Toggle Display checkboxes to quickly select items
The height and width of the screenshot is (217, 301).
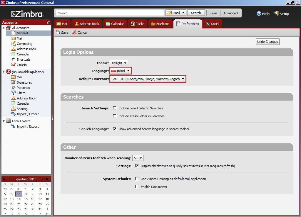pyautogui.click(x=137, y=166)
